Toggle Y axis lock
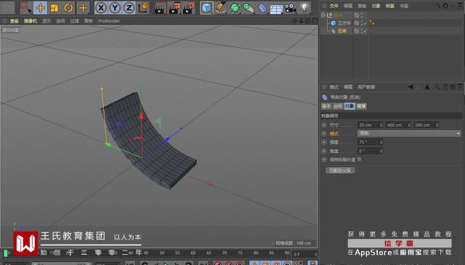The image size is (465, 265). point(115,8)
